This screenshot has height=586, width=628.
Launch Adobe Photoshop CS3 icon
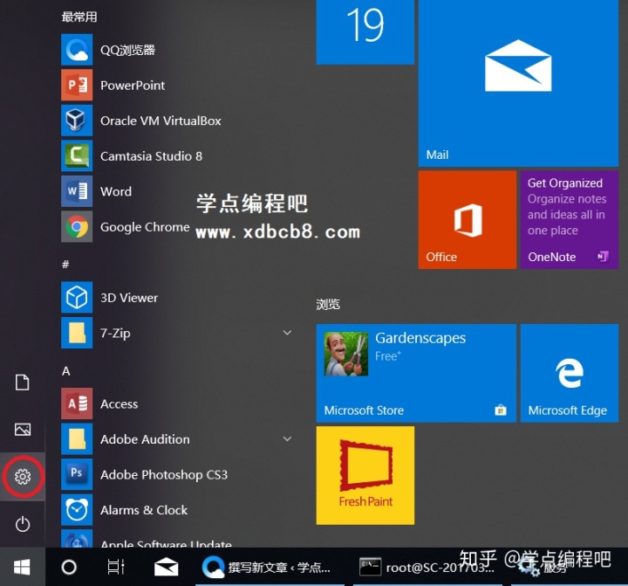point(77,474)
